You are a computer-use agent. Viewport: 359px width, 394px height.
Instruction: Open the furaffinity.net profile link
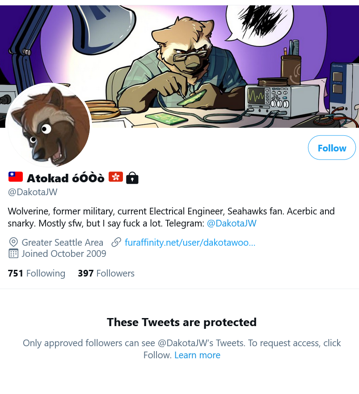190,243
